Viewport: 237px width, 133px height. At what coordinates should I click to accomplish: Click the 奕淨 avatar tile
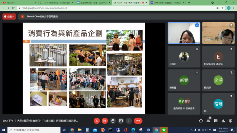tap(218, 80)
